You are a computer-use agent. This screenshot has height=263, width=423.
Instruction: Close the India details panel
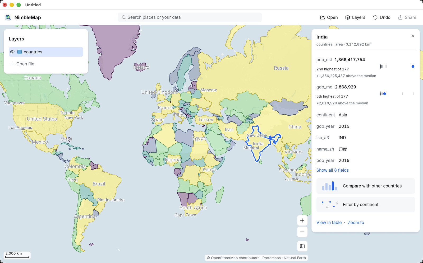(413, 36)
